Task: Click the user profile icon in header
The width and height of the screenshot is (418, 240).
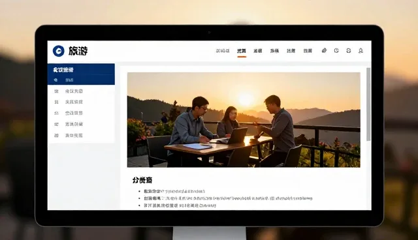Action: pos(361,51)
